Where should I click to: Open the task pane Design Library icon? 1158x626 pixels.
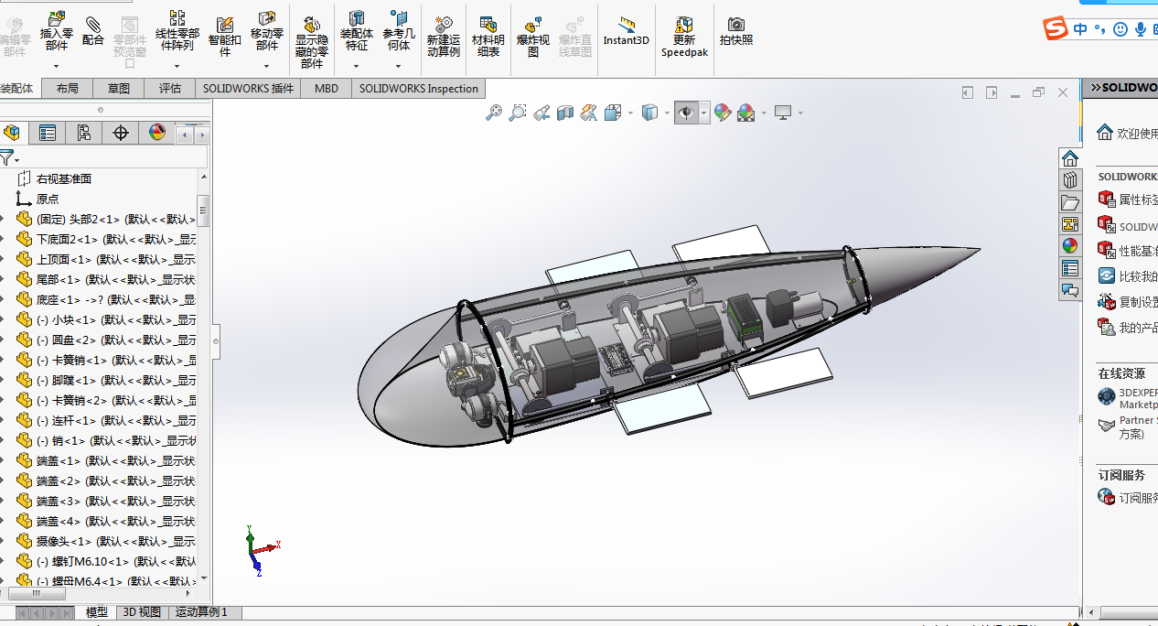click(x=1070, y=180)
